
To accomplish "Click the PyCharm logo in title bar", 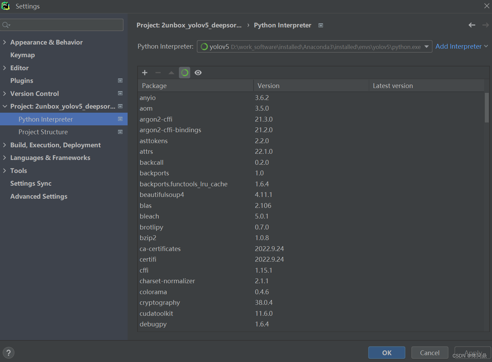I will pos(6,6).
